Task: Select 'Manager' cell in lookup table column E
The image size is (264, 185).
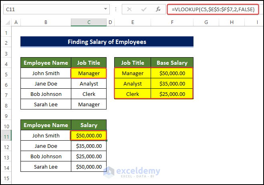Action: coord(133,73)
